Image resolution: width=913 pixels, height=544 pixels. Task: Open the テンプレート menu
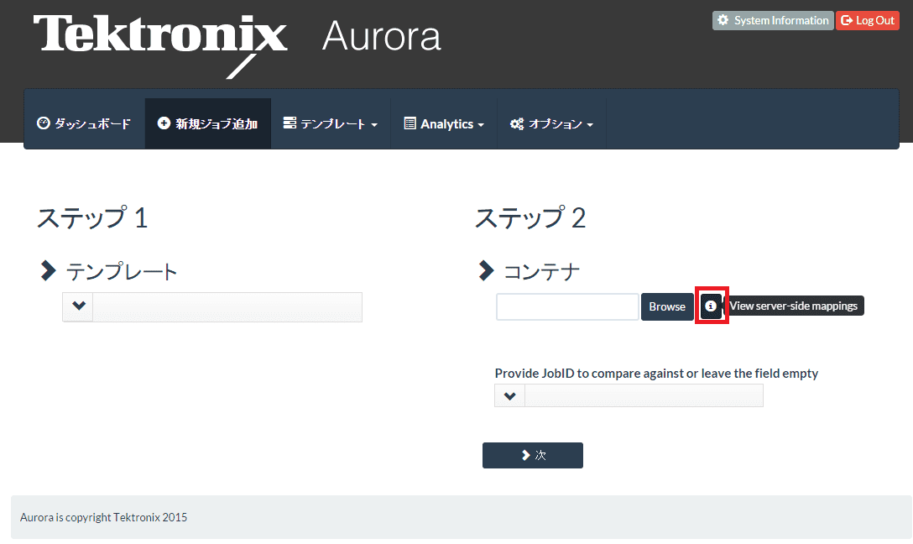330,123
